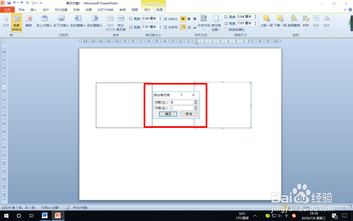Center cell text vertically
Viewport: 353px width, 221px height.
click(x=189, y=27)
